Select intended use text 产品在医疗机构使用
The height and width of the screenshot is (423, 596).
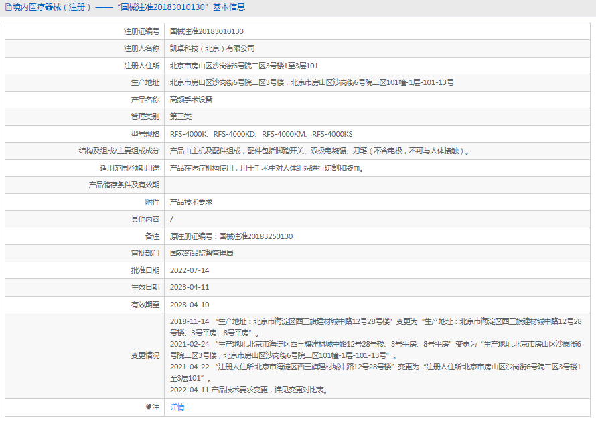(x=267, y=168)
